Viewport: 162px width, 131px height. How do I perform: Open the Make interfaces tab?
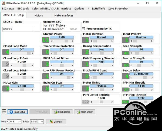[x=64, y=15]
